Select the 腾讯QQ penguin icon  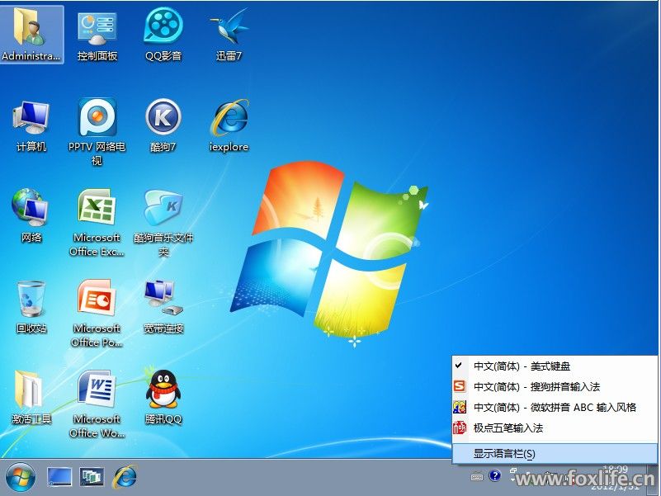(163, 397)
